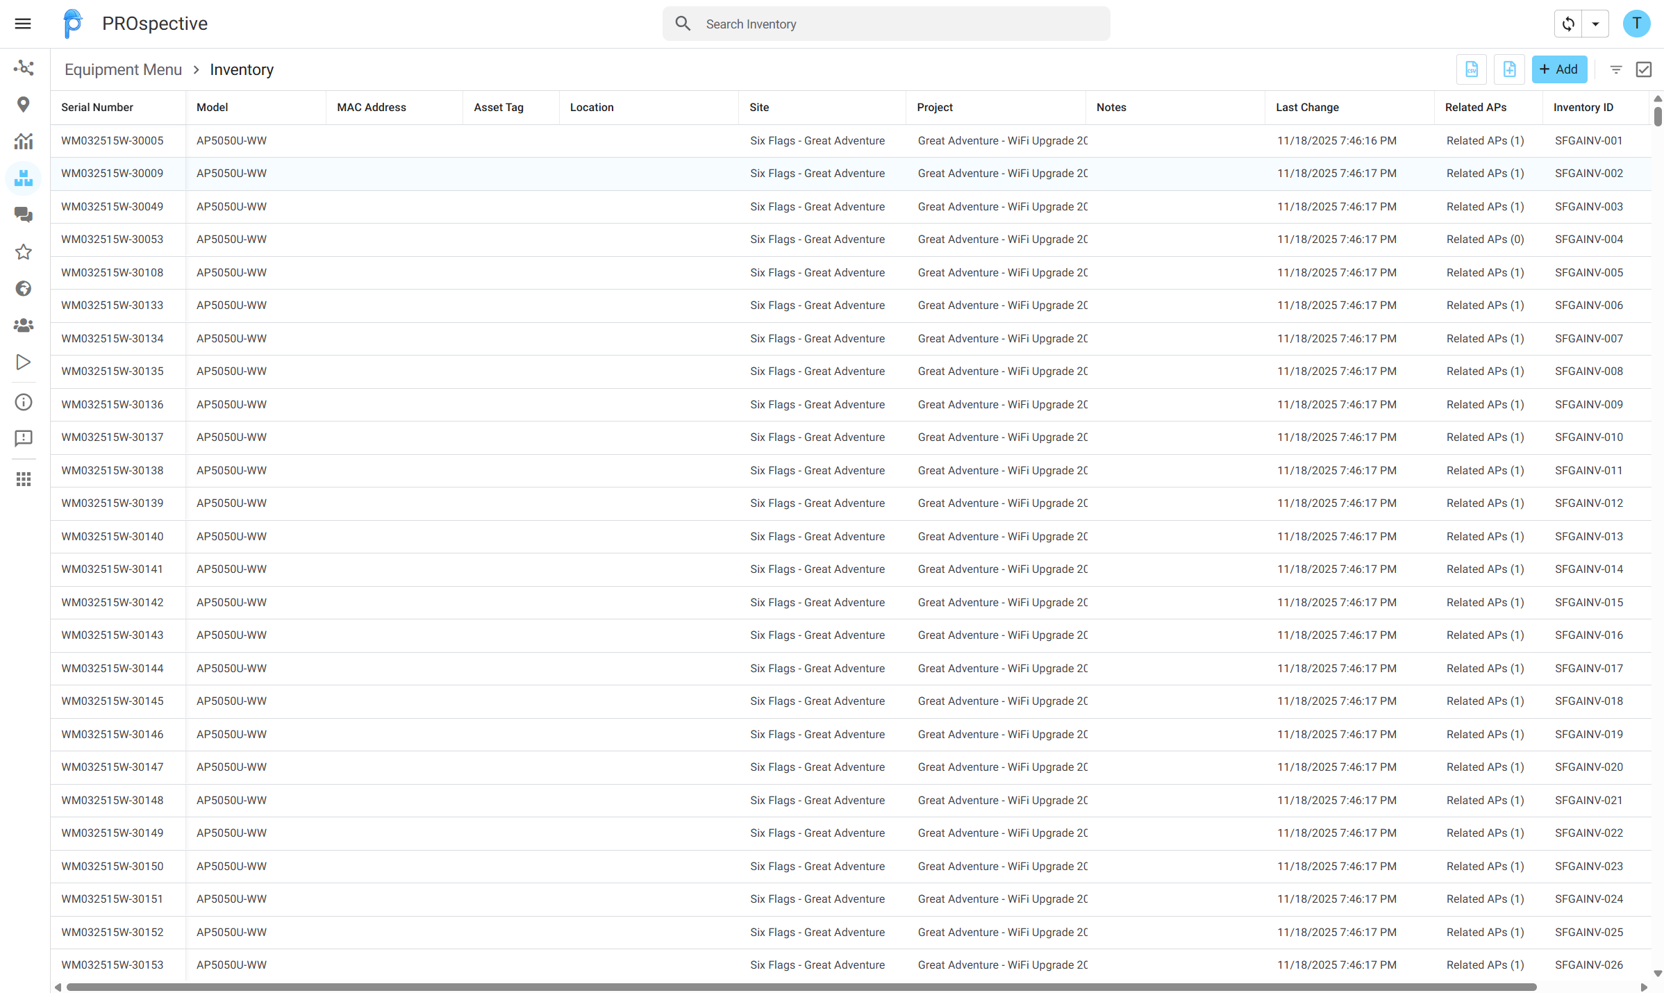Open the filter list icon
1664x993 pixels.
click(1616, 69)
